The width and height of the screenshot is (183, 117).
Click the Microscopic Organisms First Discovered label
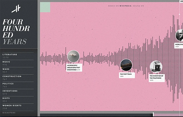click(74, 68)
